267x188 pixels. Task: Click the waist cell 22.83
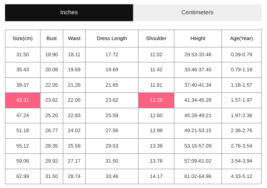pyautogui.click(x=74, y=116)
